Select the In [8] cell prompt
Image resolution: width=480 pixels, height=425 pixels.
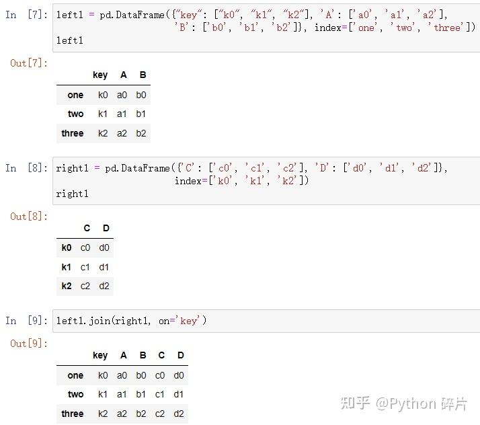click(x=27, y=168)
